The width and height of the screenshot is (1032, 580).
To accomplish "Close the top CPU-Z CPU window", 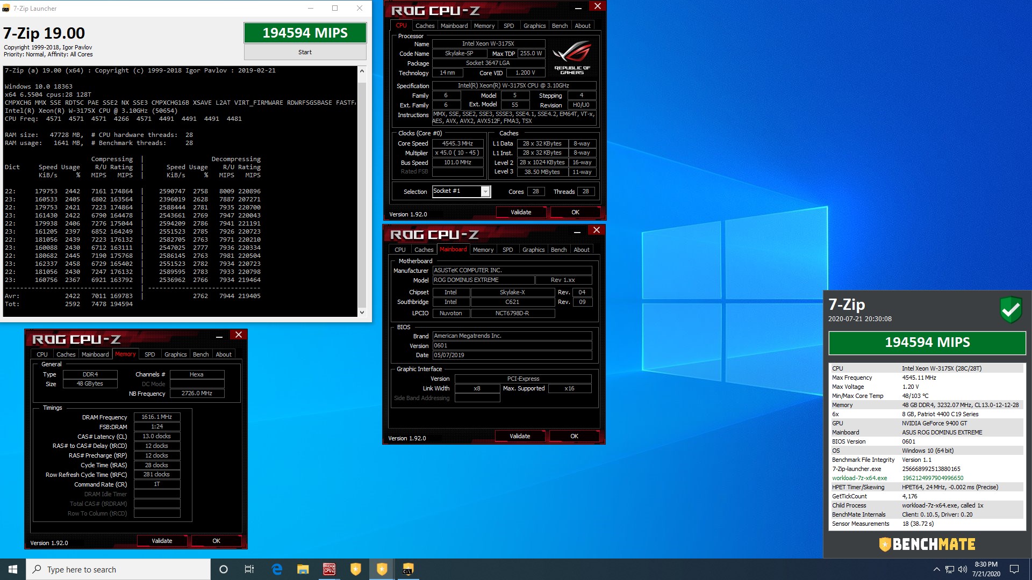I will pos(598,6).
